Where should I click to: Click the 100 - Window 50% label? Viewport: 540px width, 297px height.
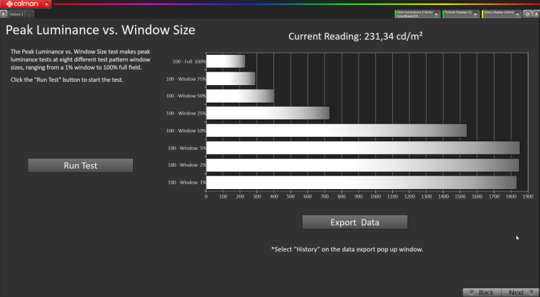tap(186, 96)
